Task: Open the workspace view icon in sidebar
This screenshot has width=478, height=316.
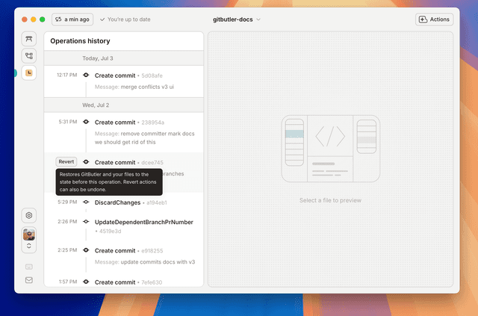Action: point(29,39)
